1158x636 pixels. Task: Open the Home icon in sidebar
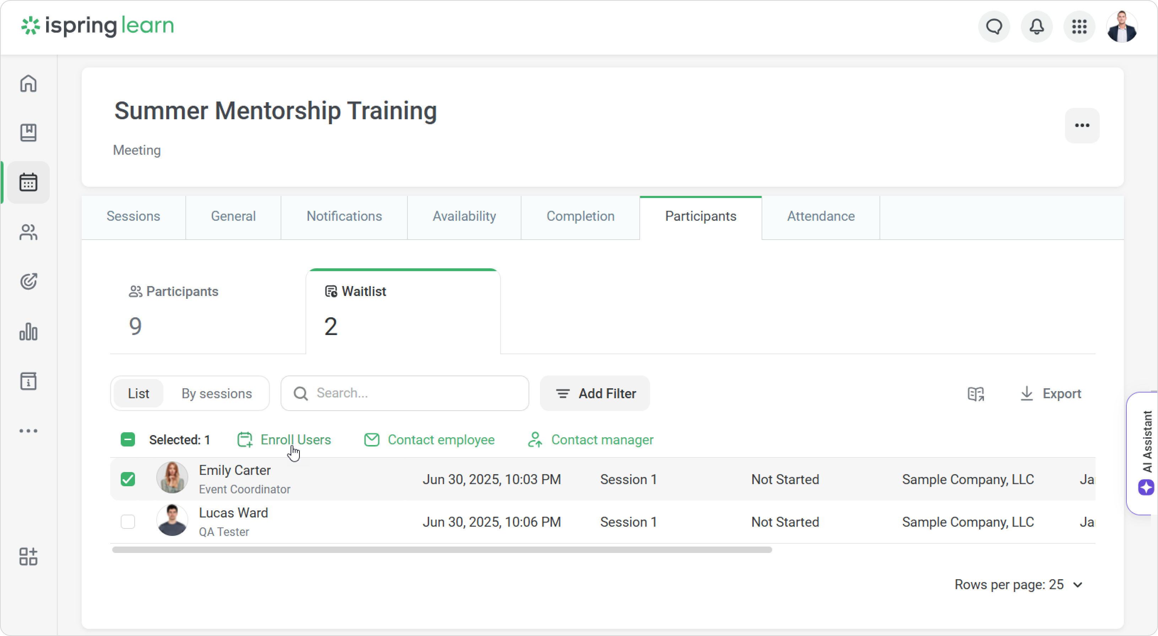point(28,83)
